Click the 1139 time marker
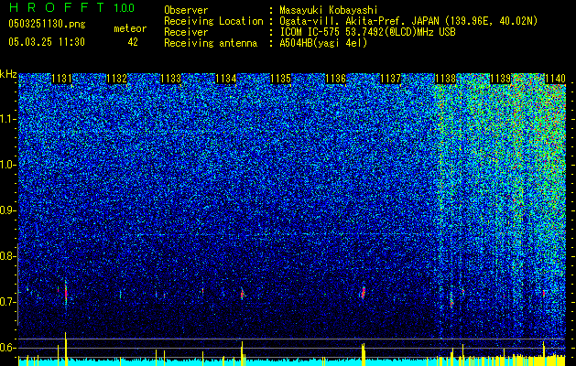The width and height of the screenshot is (576, 366). (500, 79)
